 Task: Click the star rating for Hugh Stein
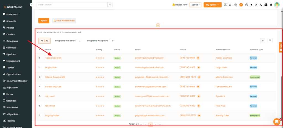click(x=100, y=67)
